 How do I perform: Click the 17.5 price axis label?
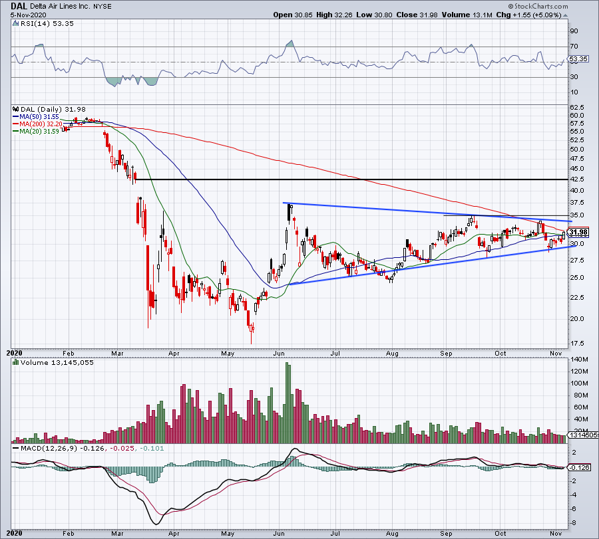[577, 344]
